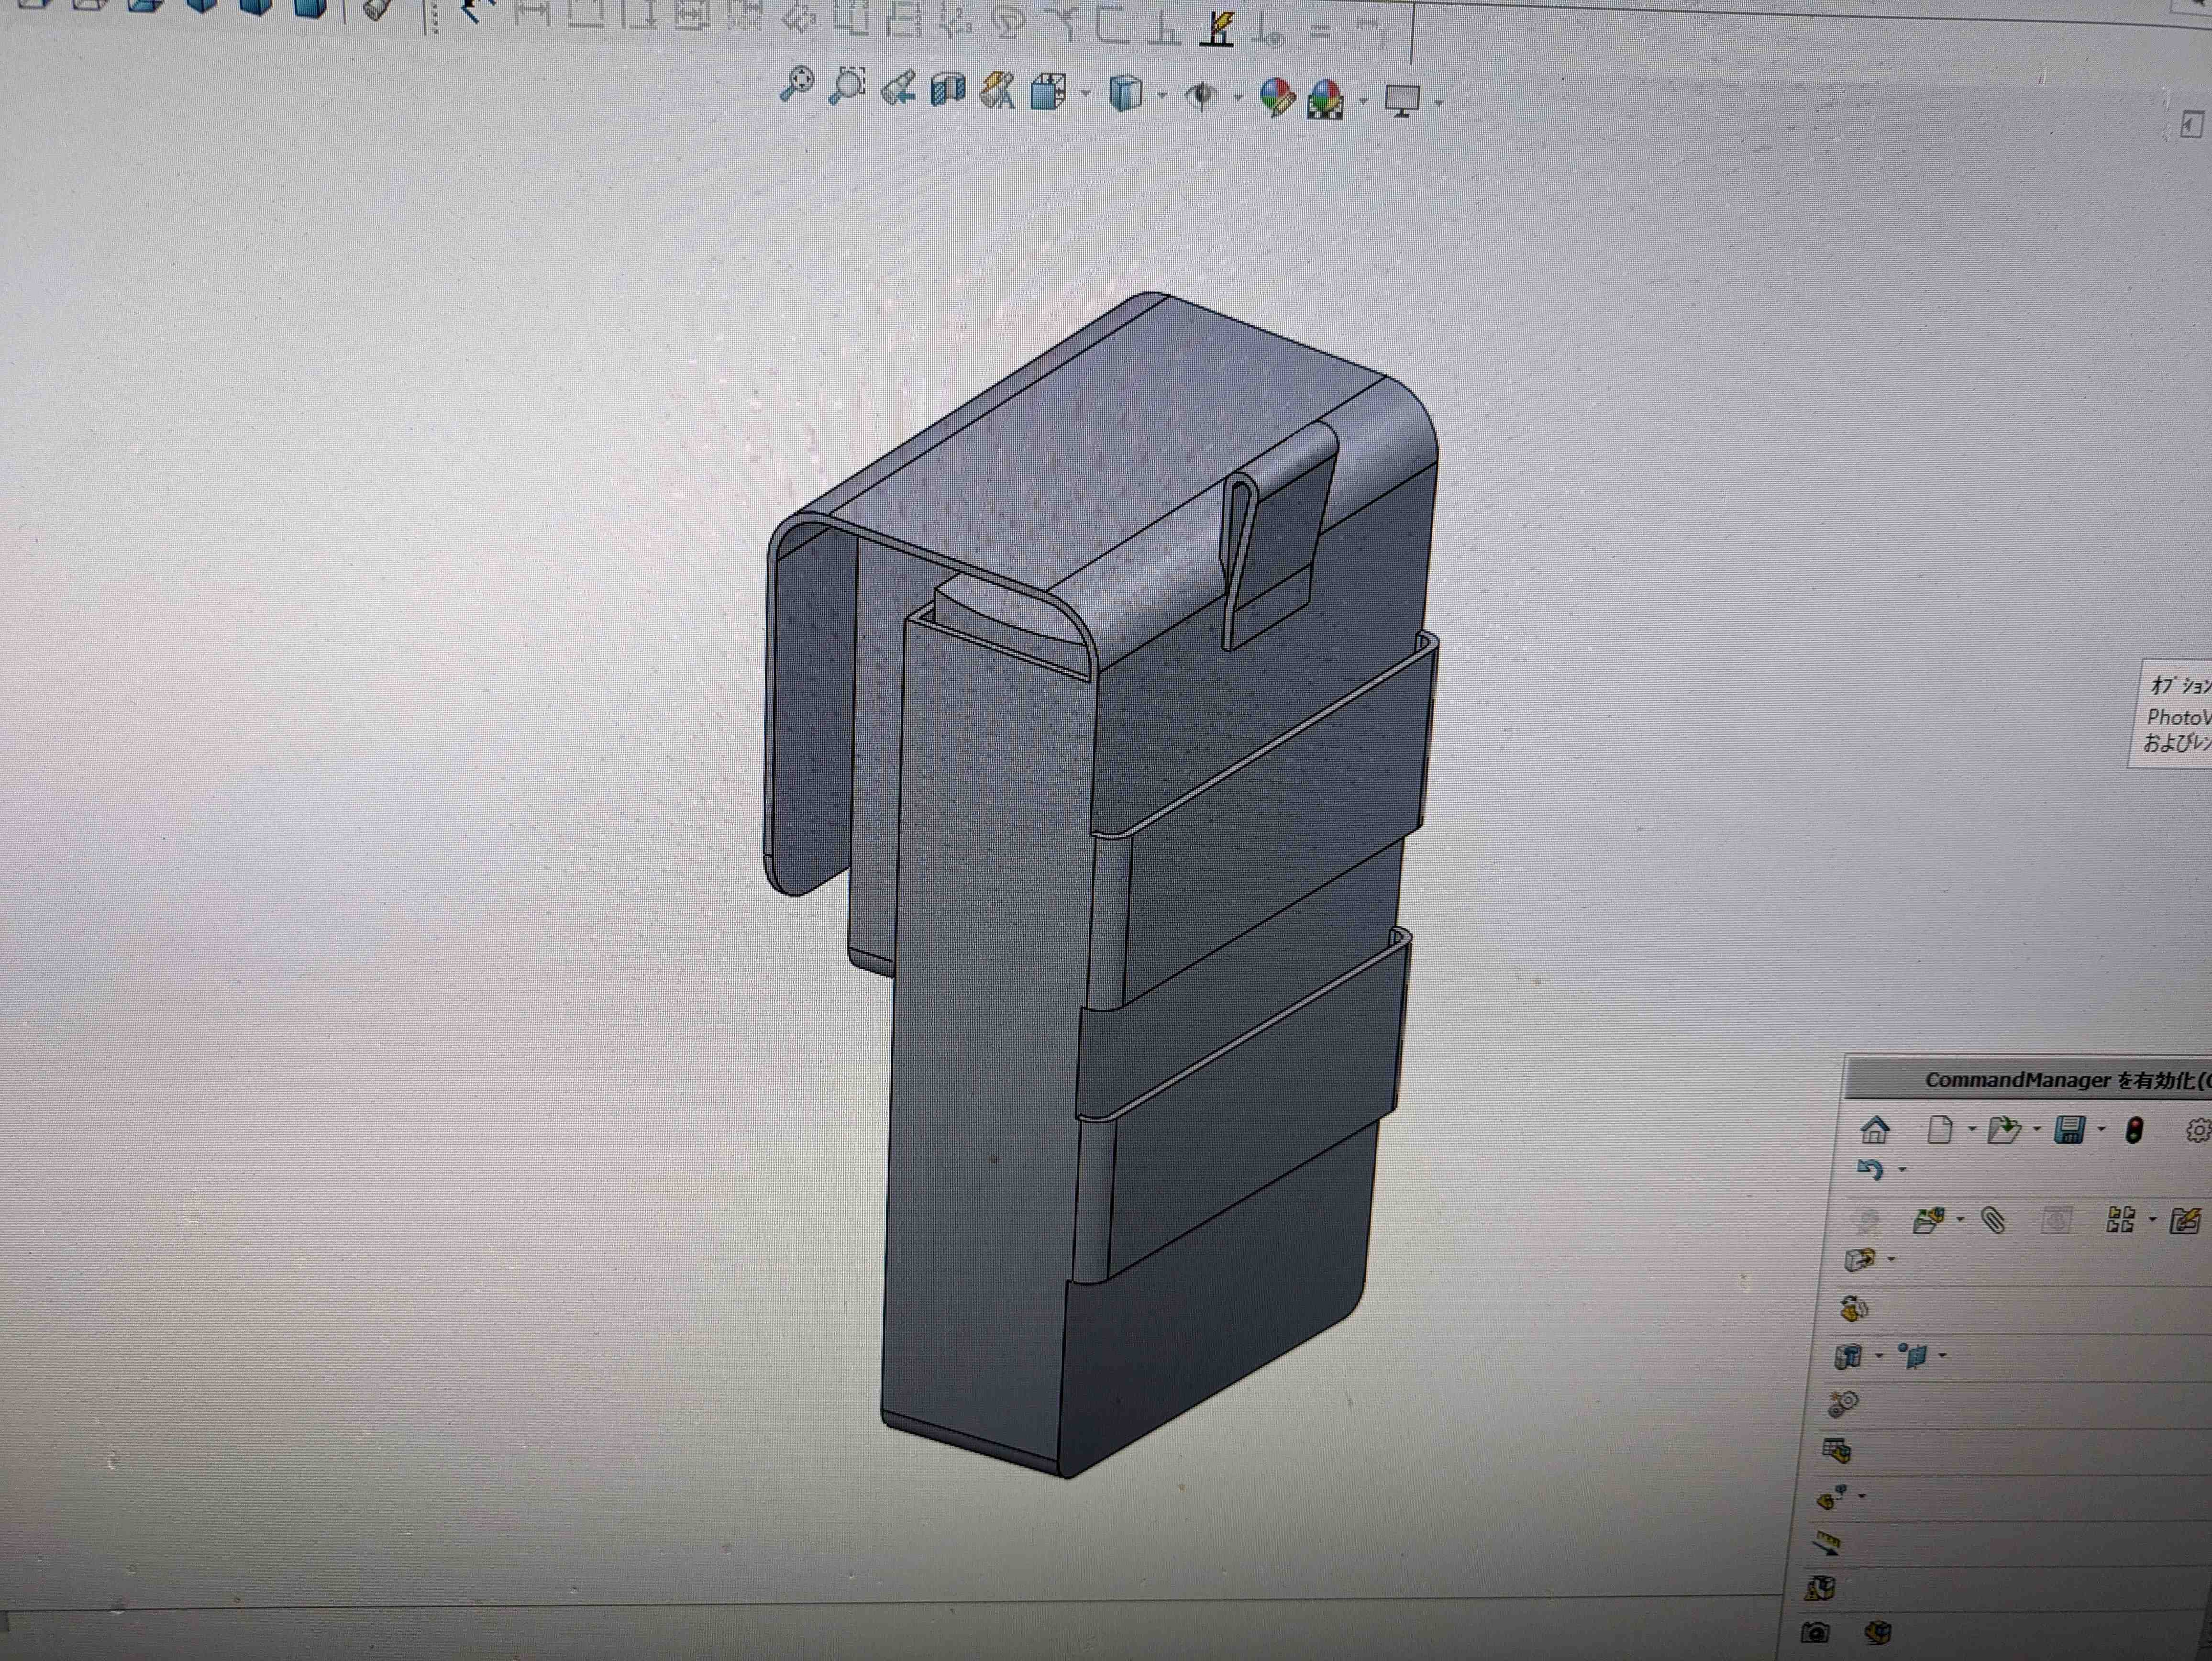Click the New document icon
This screenshot has height=1661, width=2212.
pyautogui.click(x=1940, y=1130)
